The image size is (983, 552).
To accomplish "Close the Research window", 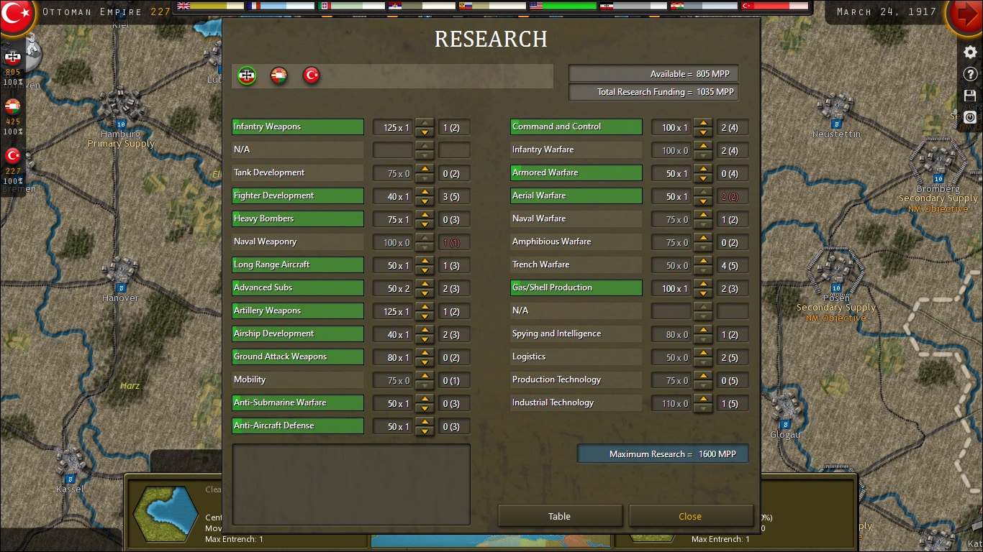I will (690, 515).
